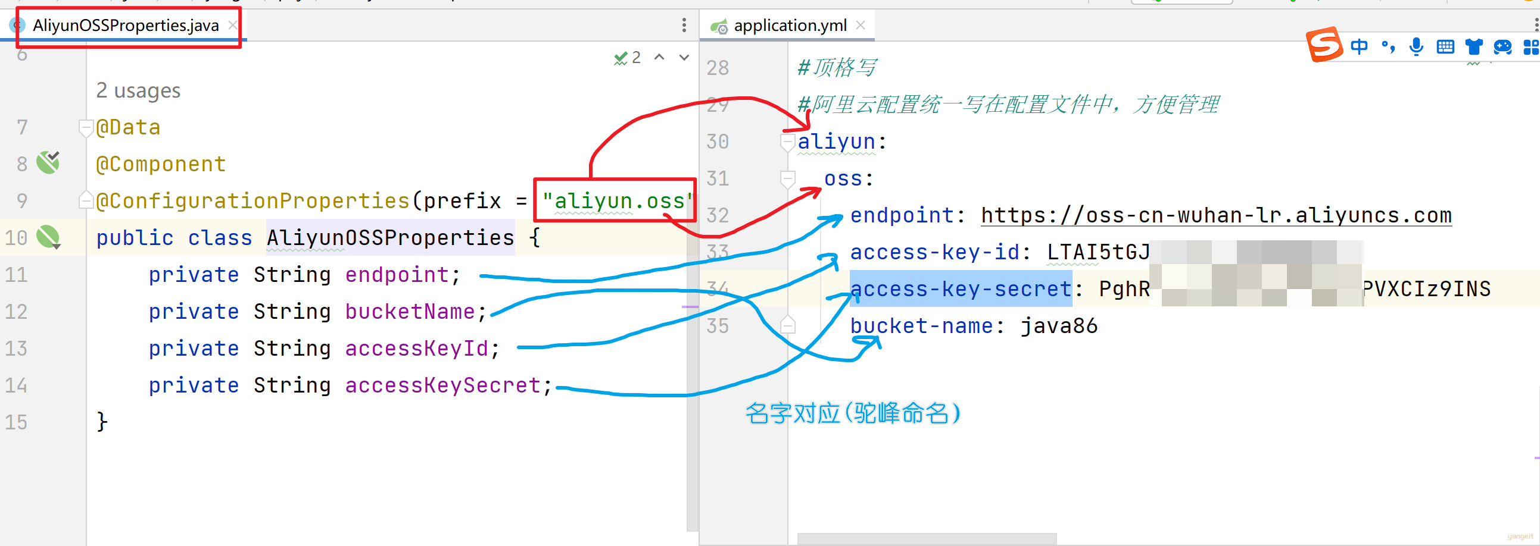Toggle punctuation mode in Sogou toolbar
The width and height of the screenshot is (1540, 546).
pos(1388,46)
